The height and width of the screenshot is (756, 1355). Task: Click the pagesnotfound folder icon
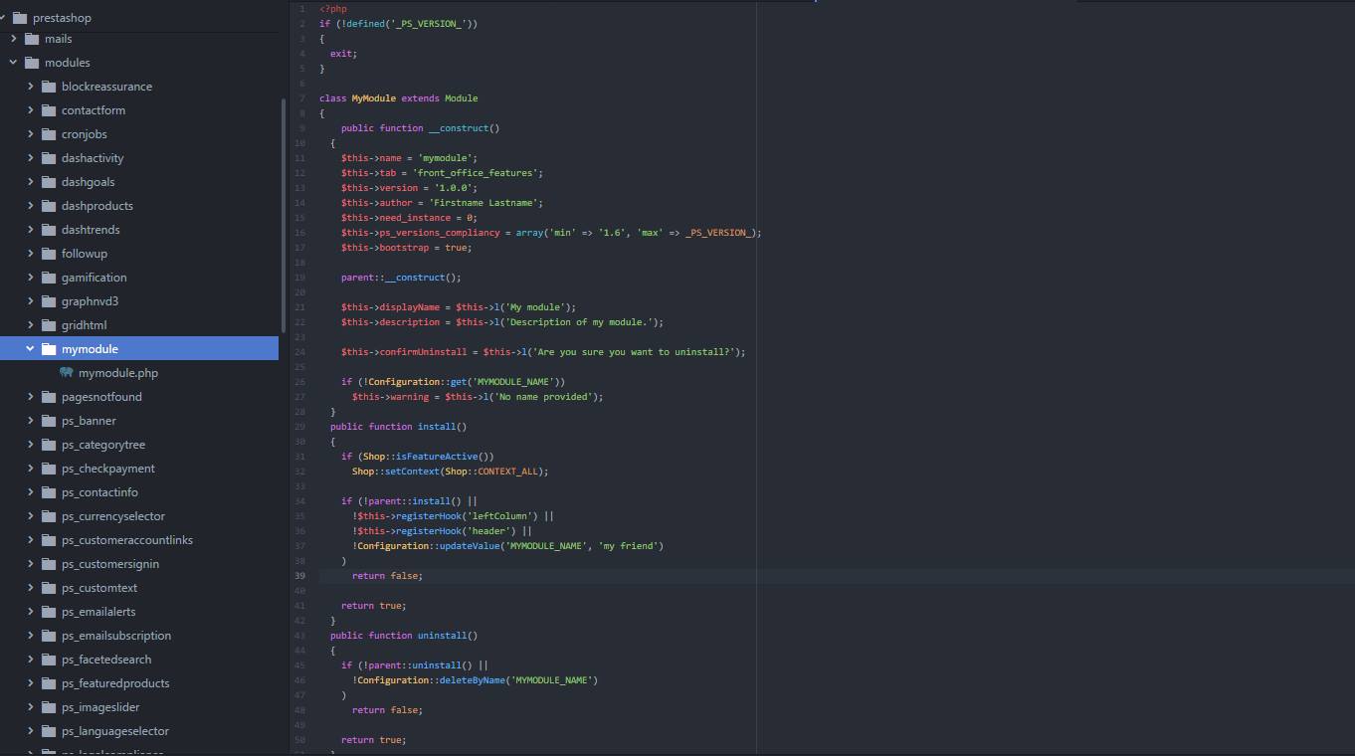pos(49,397)
